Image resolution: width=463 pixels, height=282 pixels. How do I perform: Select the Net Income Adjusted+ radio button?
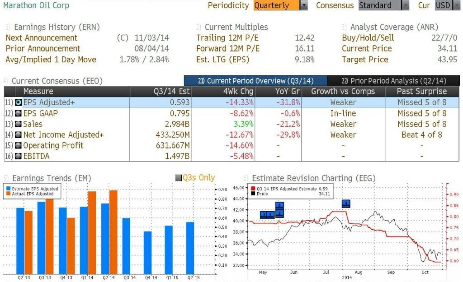point(18,134)
